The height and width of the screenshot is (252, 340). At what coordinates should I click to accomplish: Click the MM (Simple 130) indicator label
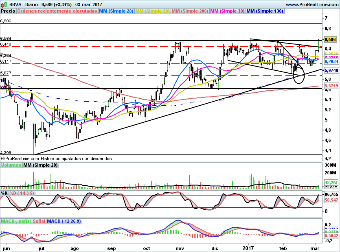click(265, 11)
